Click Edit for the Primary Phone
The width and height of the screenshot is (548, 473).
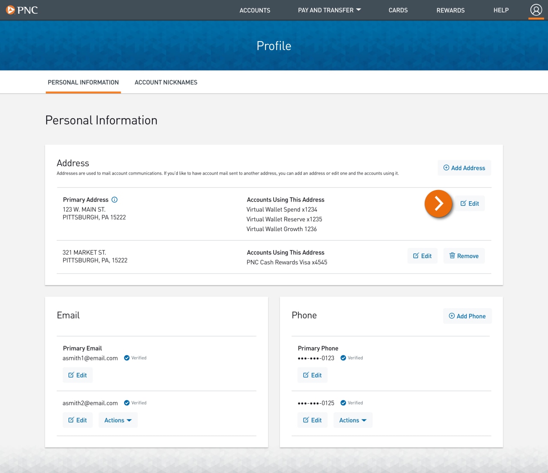312,375
